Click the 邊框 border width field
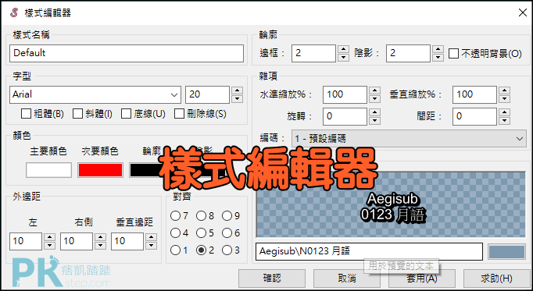This screenshot has height=291, width=533. click(313, 53)
